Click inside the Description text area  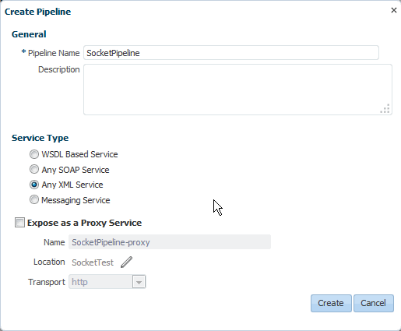coord(237,90)
